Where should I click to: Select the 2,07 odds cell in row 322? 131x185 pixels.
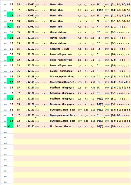point(79,121)
